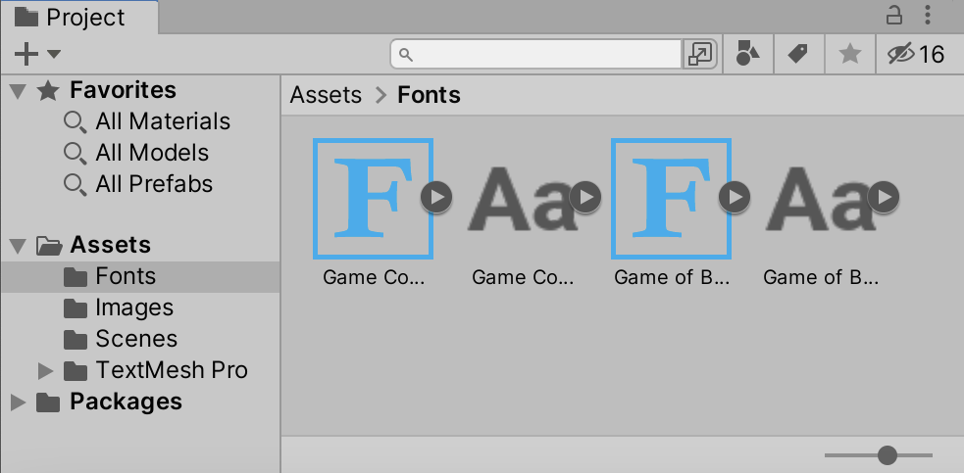Click the Favorites star icon in toolbar
The image size is (964, 473).
(849, 55)
